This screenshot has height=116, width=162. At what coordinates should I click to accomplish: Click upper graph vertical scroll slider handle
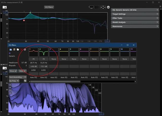(x=1, y=20)
